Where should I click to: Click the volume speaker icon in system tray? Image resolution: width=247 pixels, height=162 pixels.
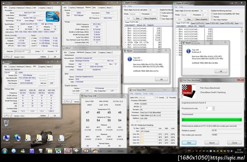[x=232, y=151]
